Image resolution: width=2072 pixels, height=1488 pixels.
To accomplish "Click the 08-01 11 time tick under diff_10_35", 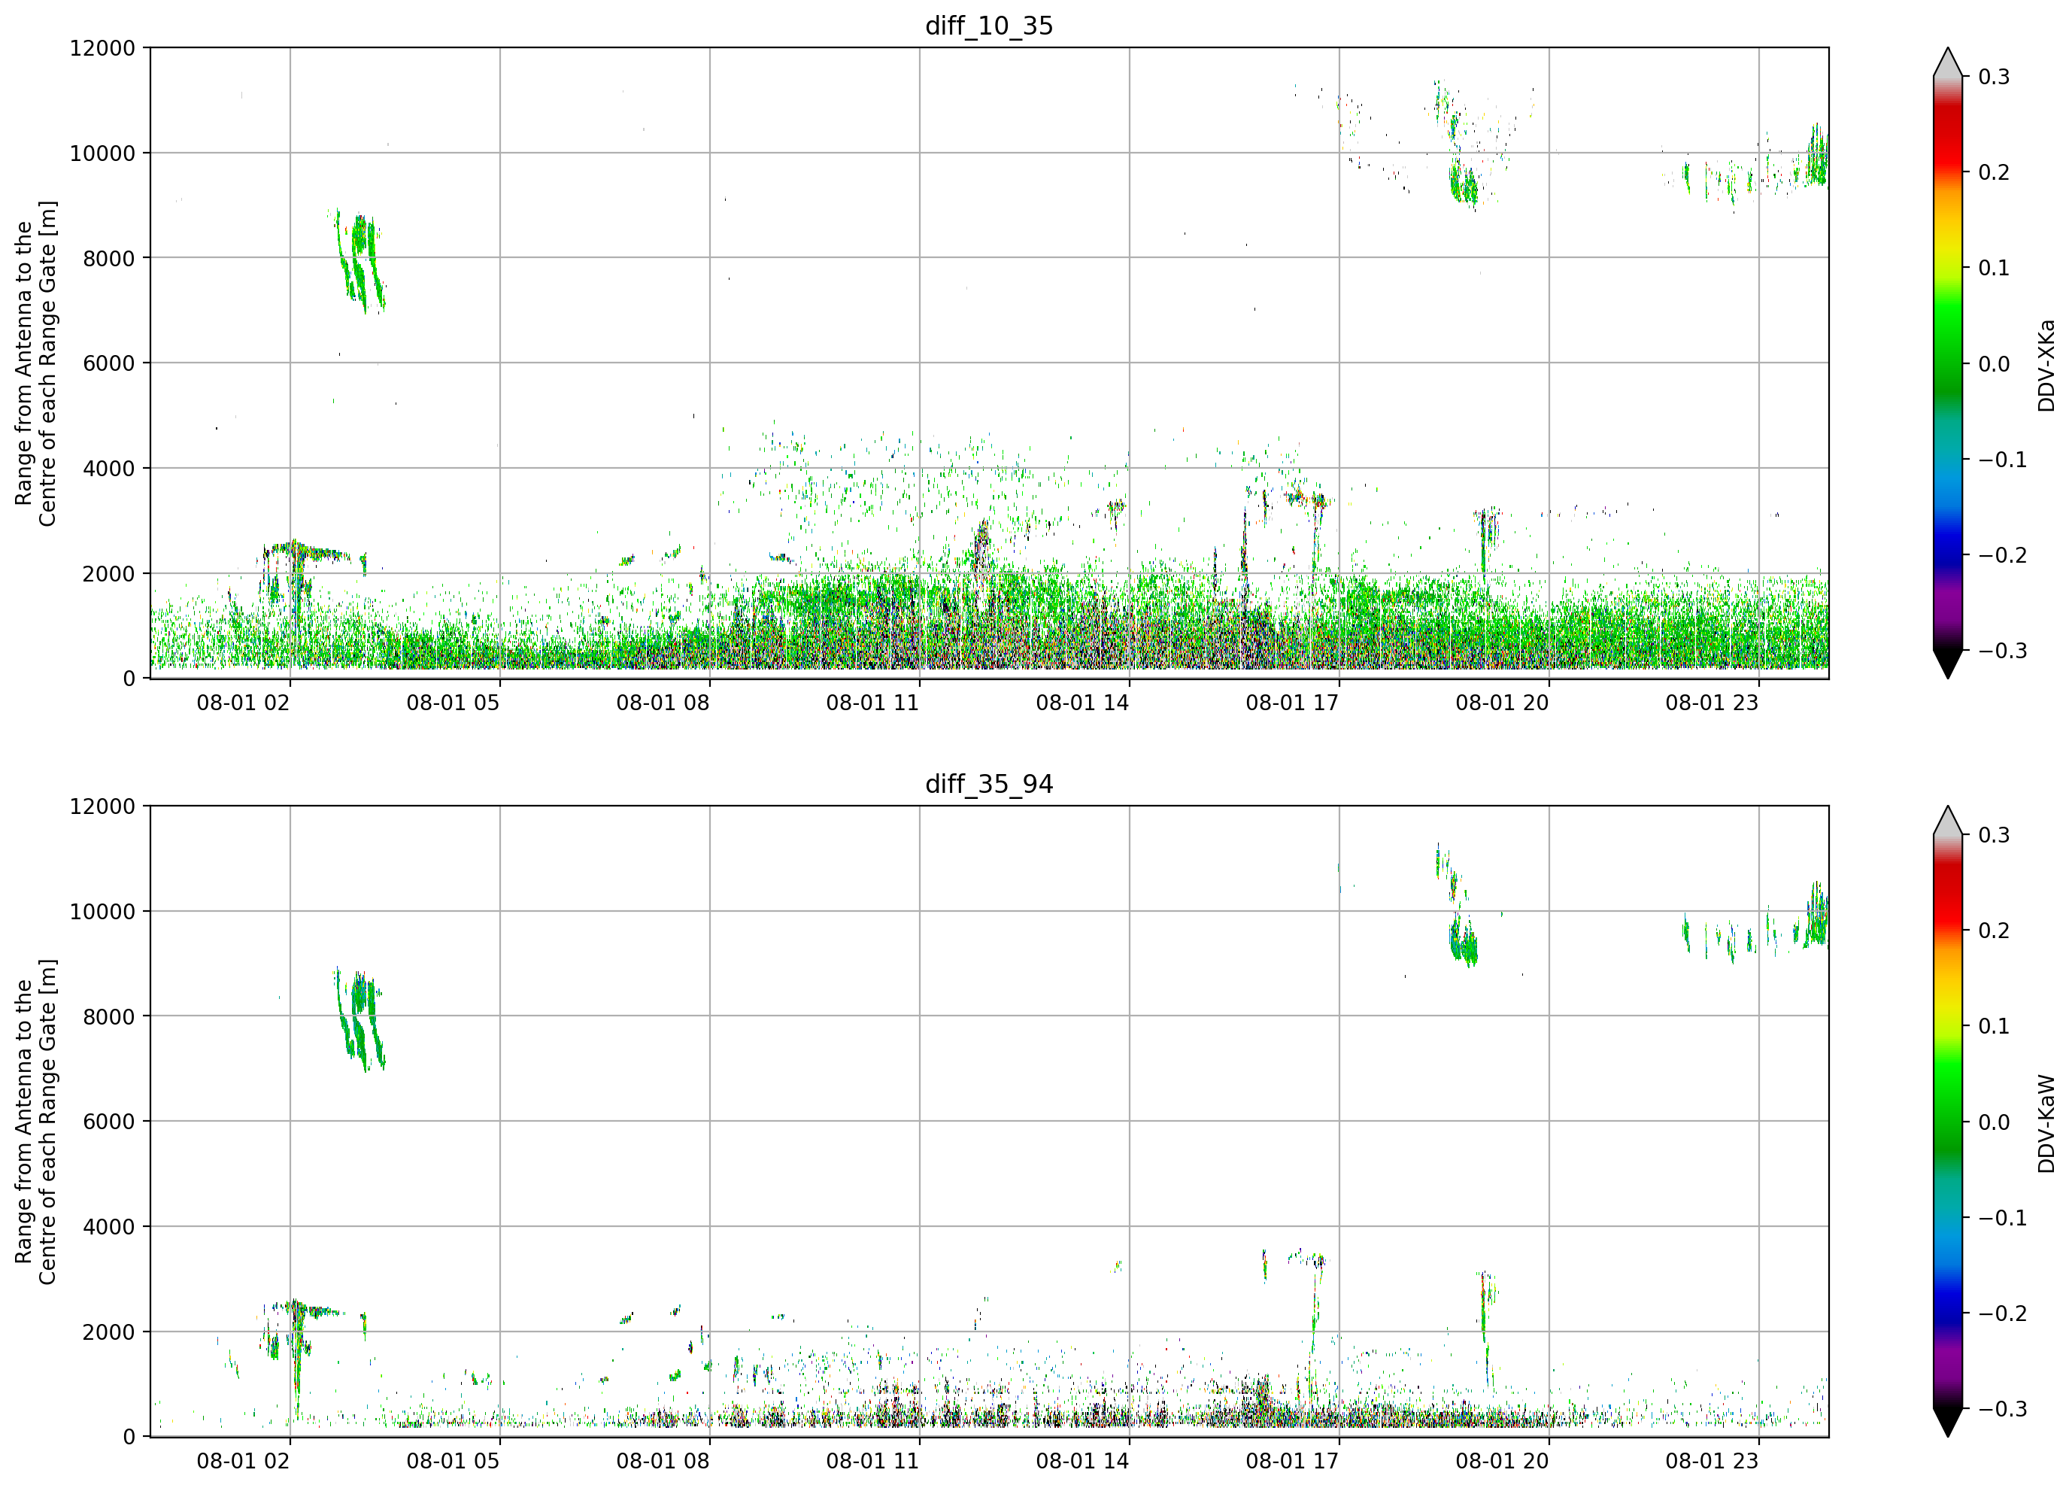I will (x=872, y=703).
